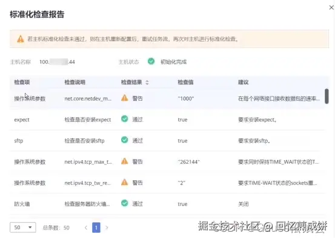This screenshot has height=239, width=335.
Task: Click the 检查是否安装sftp description
Action: (x=84, y=141)
